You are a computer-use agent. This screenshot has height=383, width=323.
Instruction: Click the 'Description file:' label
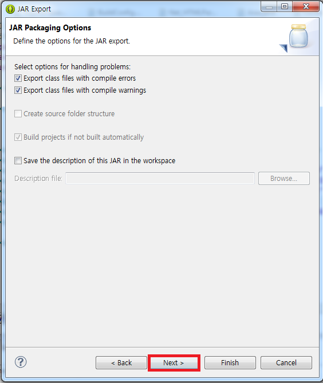tap(38, 179)
